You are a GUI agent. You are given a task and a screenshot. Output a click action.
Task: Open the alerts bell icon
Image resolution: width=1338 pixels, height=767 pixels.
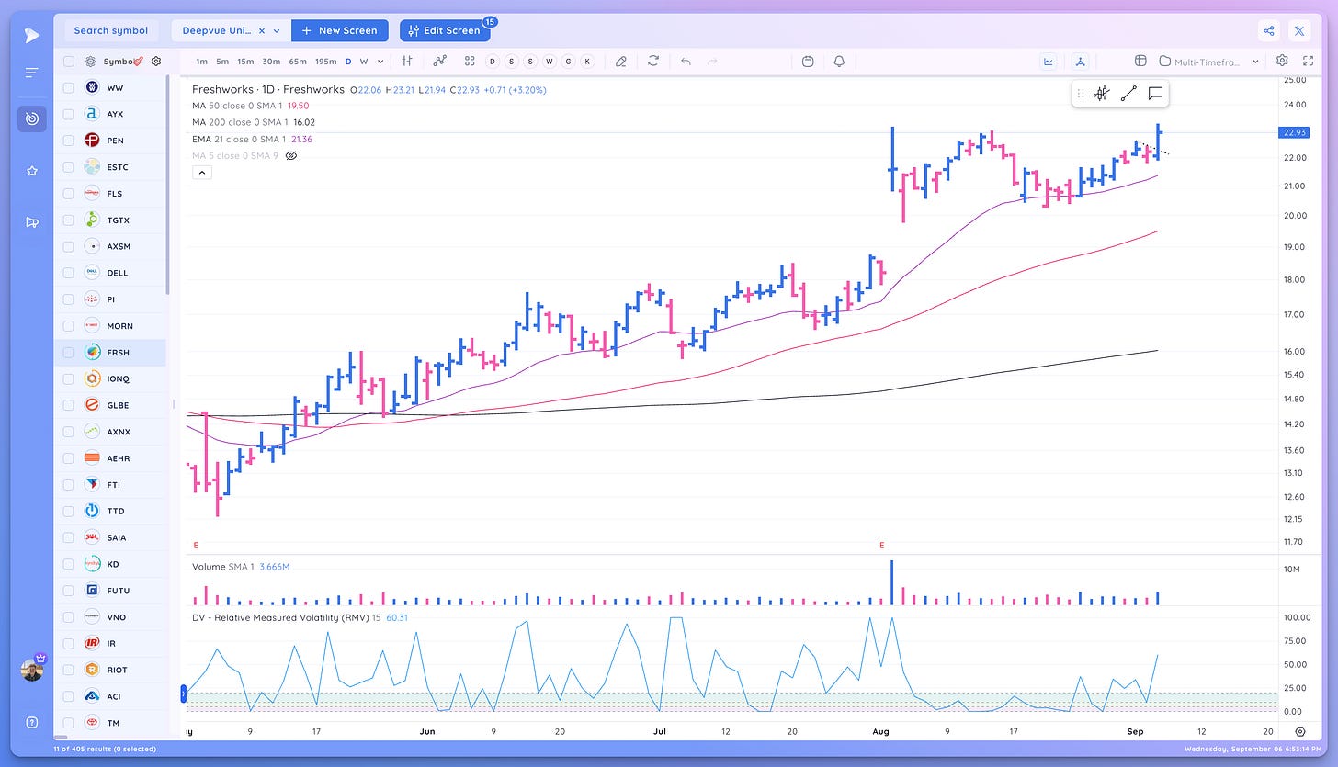(839, 61)
